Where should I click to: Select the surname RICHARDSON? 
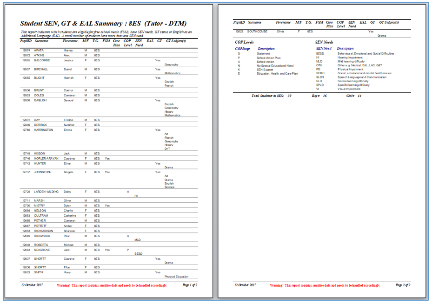pyautogui.click(x=44, y=231)
